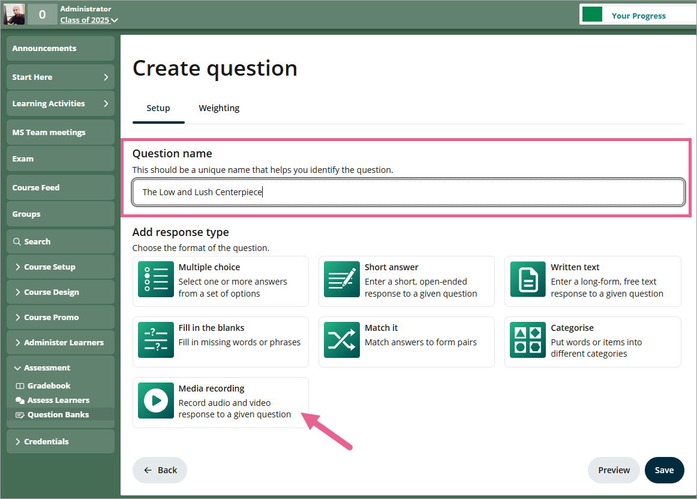Click the green Your Progress square

coord(592,14)
